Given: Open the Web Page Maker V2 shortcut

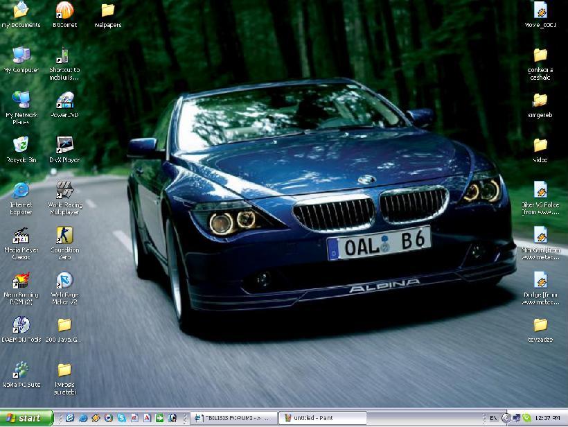Looking at the screenshot, I should pyautogui.click(x=64, y=281).
